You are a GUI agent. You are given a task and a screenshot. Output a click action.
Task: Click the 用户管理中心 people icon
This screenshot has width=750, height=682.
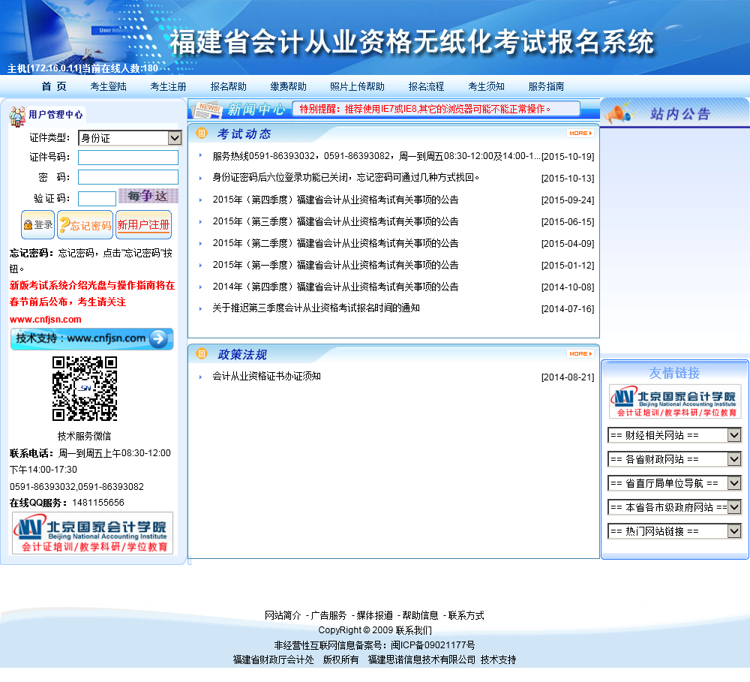point(17,116)
